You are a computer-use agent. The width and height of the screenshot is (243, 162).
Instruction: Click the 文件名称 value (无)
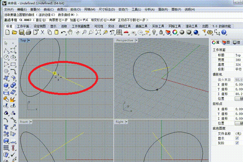(x=239, y=134)
